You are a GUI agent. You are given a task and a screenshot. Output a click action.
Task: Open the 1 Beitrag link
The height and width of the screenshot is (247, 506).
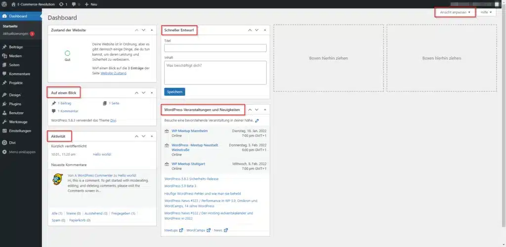click(64, 104)
